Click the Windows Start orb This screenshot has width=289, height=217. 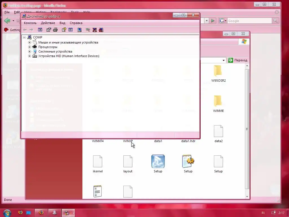(7, 213)
